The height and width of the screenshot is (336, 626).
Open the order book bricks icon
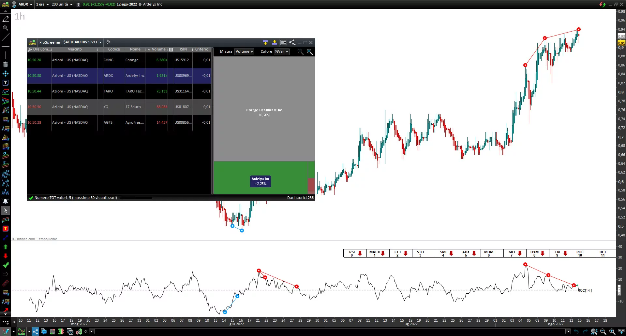point(61,331)
